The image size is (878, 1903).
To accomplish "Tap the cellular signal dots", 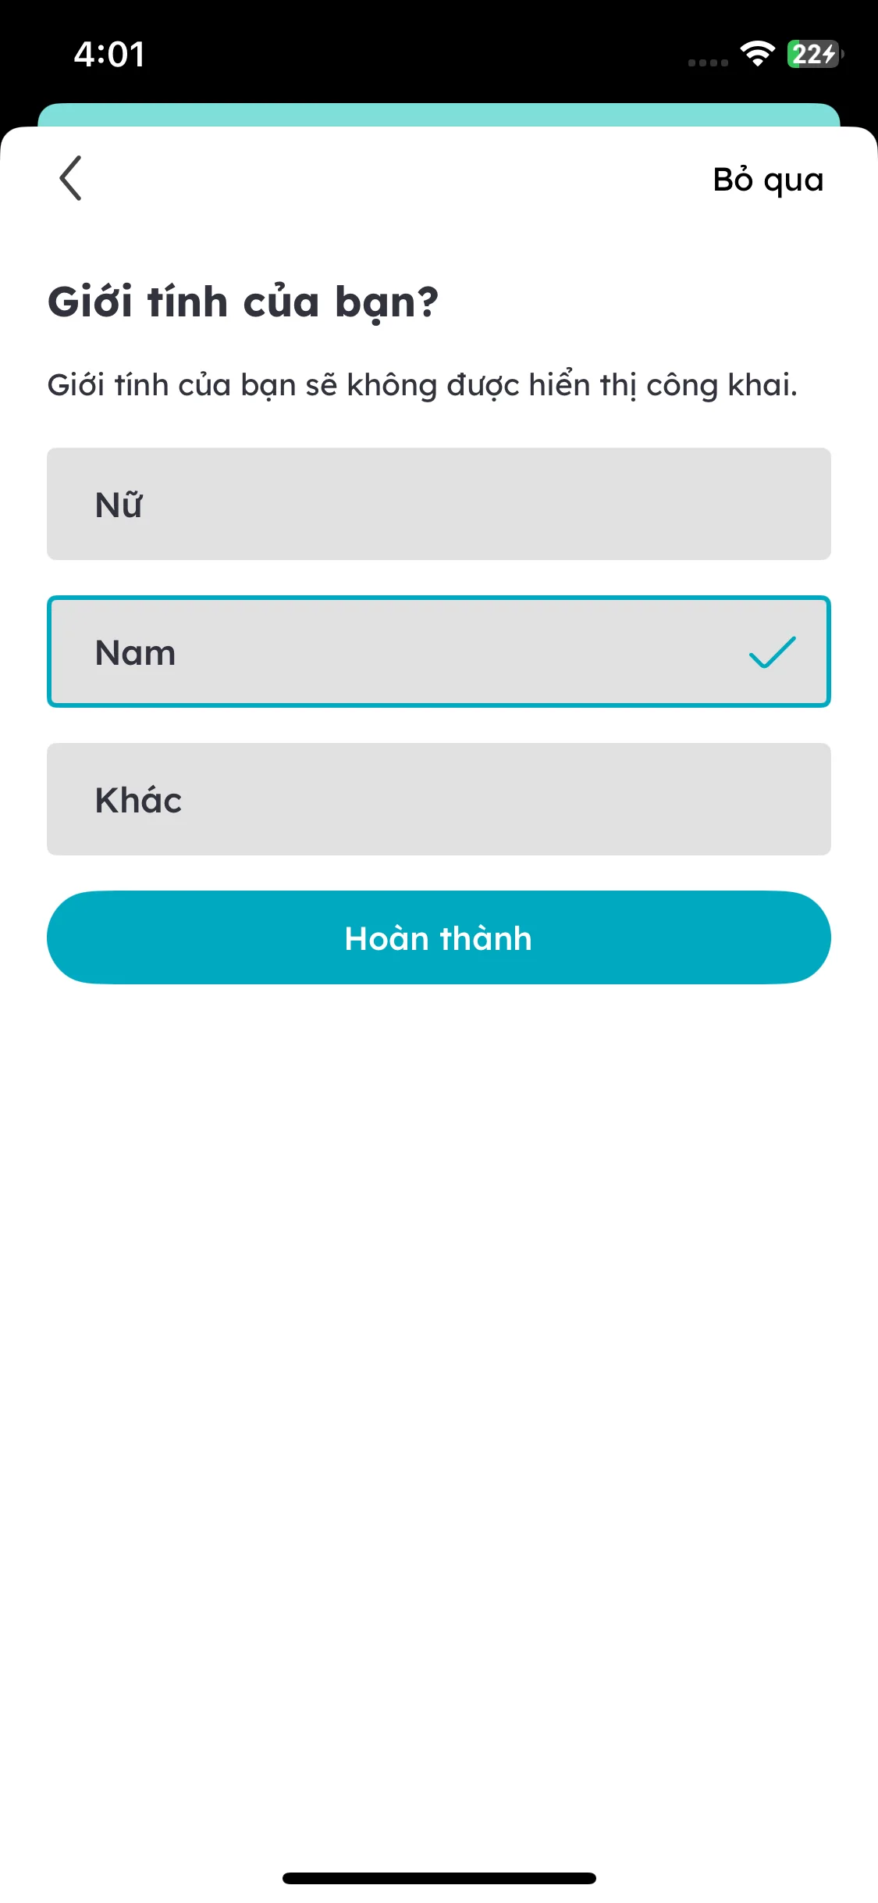I will point(708,62).
